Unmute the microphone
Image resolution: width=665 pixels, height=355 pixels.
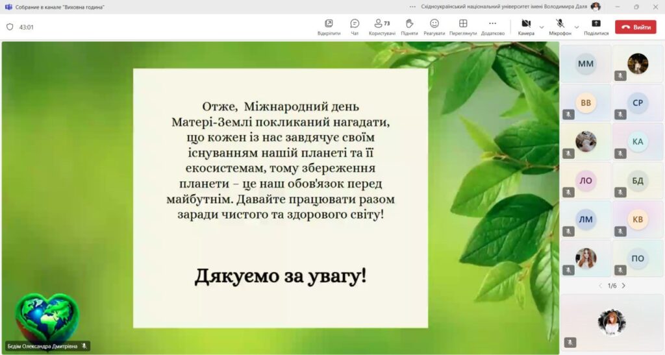tap(560, 27)
